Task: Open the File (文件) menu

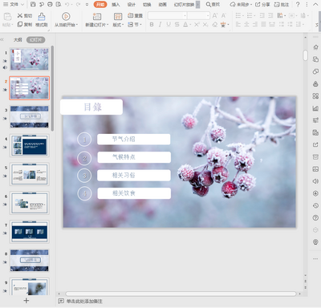Action: click(14, 4)
